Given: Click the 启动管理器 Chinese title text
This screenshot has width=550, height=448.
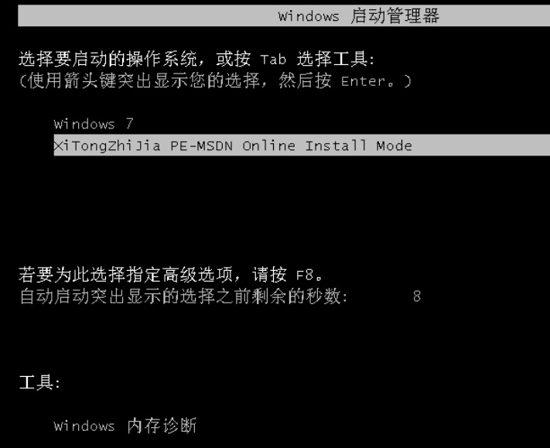Looking at the screenshot, I should pos(395,16).
